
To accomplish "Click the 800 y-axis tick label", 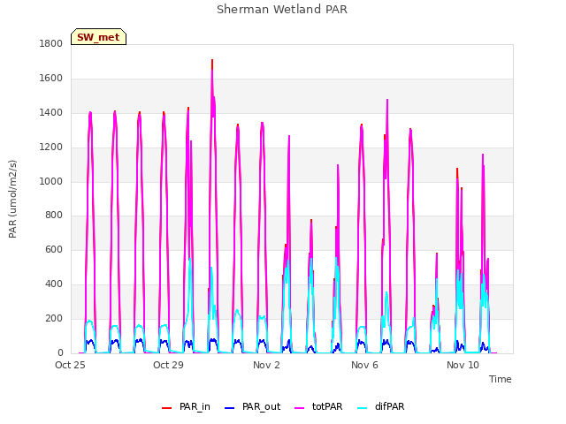I will pyautogui.click(x=54, y=216).
